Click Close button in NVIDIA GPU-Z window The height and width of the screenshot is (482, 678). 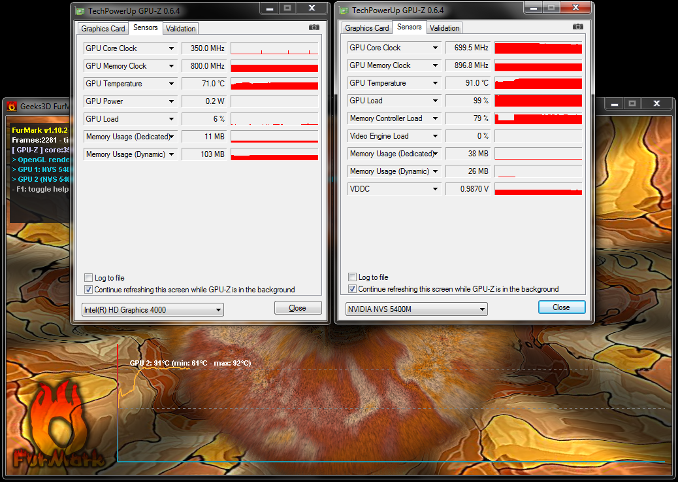pos(562,307)
